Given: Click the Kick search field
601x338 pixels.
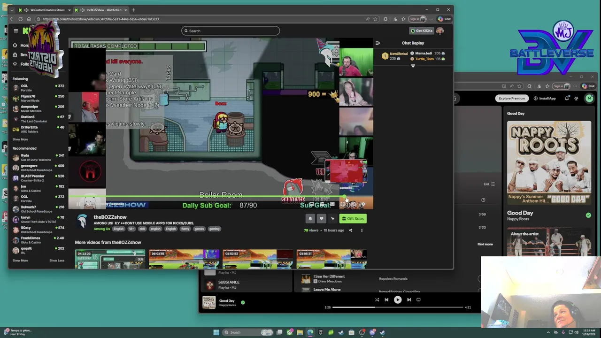Looking at the screenshot, I should pyautogui.click(x=231, y=31).
